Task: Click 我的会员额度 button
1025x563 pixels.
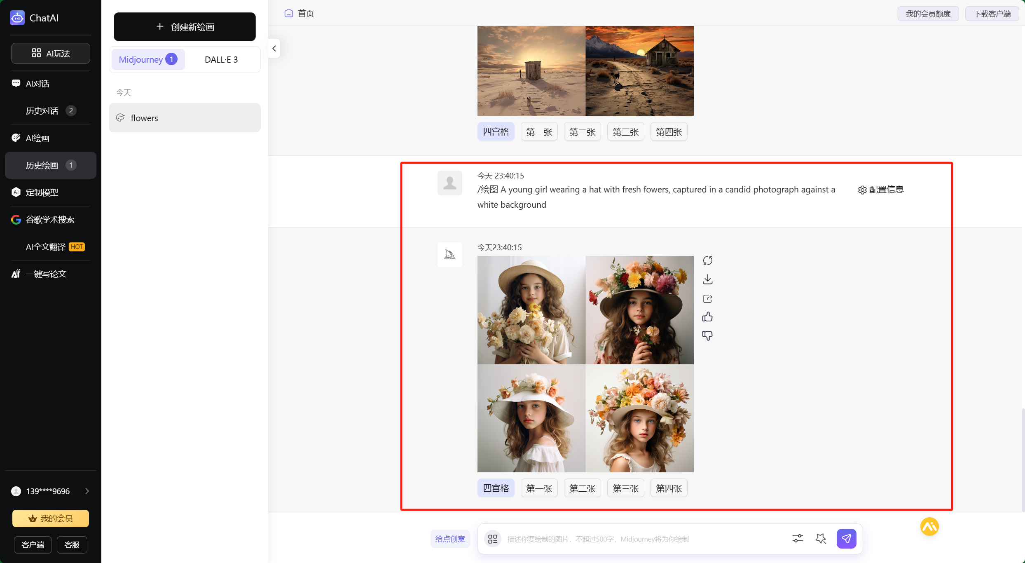Action: coord(928,14)
